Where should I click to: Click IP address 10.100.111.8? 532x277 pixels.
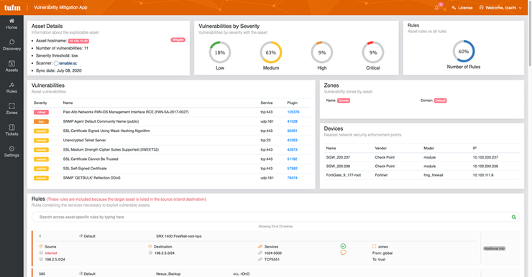tap(483, 175)
